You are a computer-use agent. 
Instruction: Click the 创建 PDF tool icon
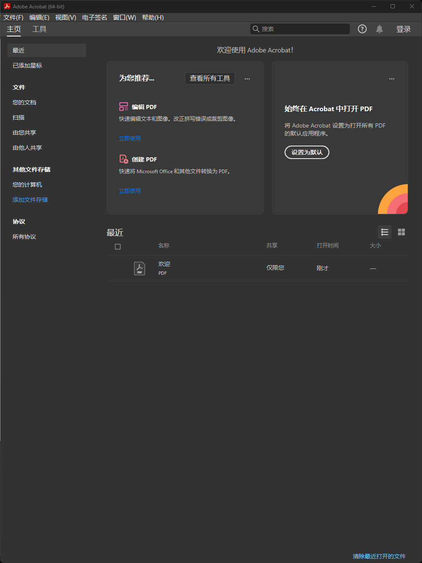(x=124, y=159)
